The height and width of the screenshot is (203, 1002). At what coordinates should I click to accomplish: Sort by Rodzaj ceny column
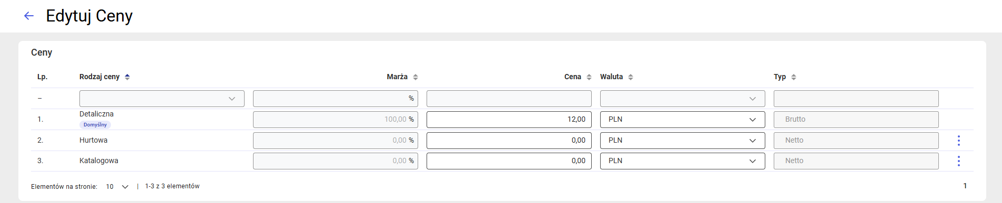[127, 77]
